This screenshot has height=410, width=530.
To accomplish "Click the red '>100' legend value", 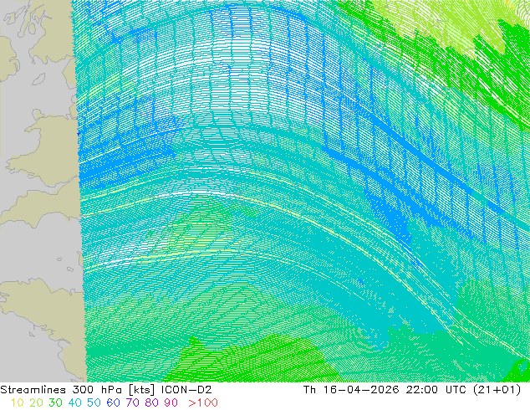I will pyautogui.click(x=203, y=402).
